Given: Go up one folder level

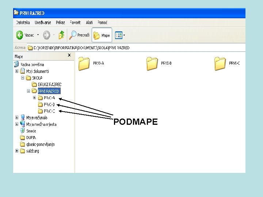Looking at the screenshot, I should coord(62,35).
